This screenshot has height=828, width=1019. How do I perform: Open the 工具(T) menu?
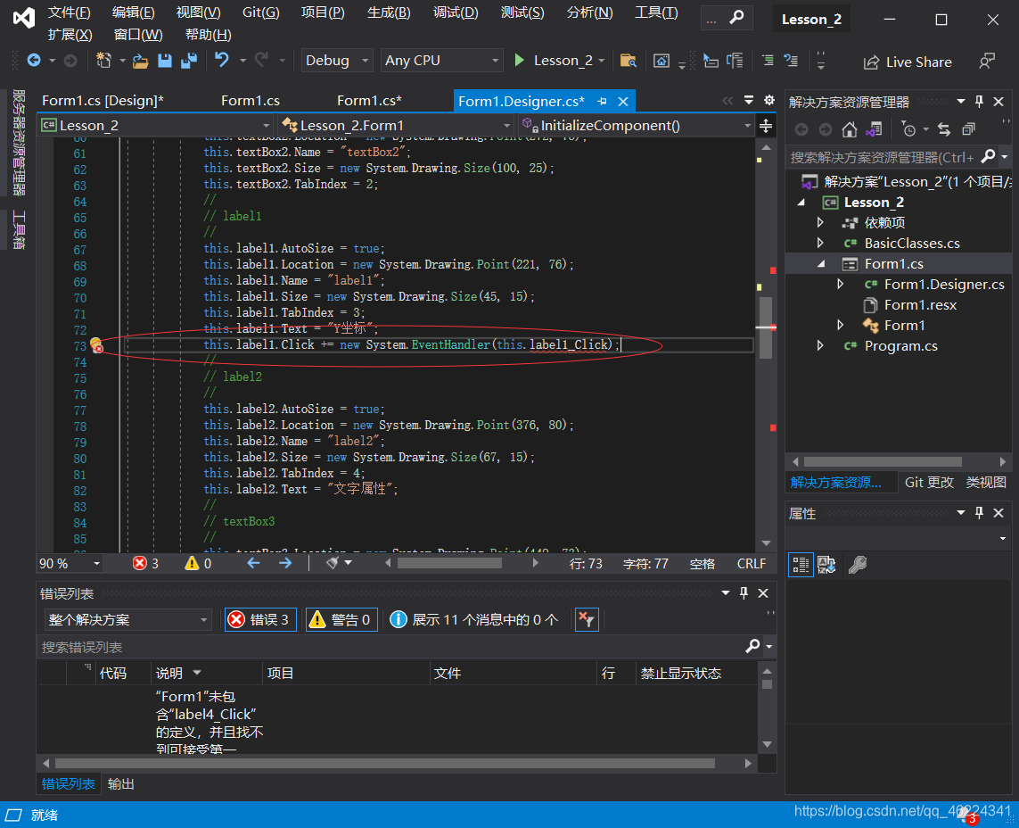click(656, 12)
